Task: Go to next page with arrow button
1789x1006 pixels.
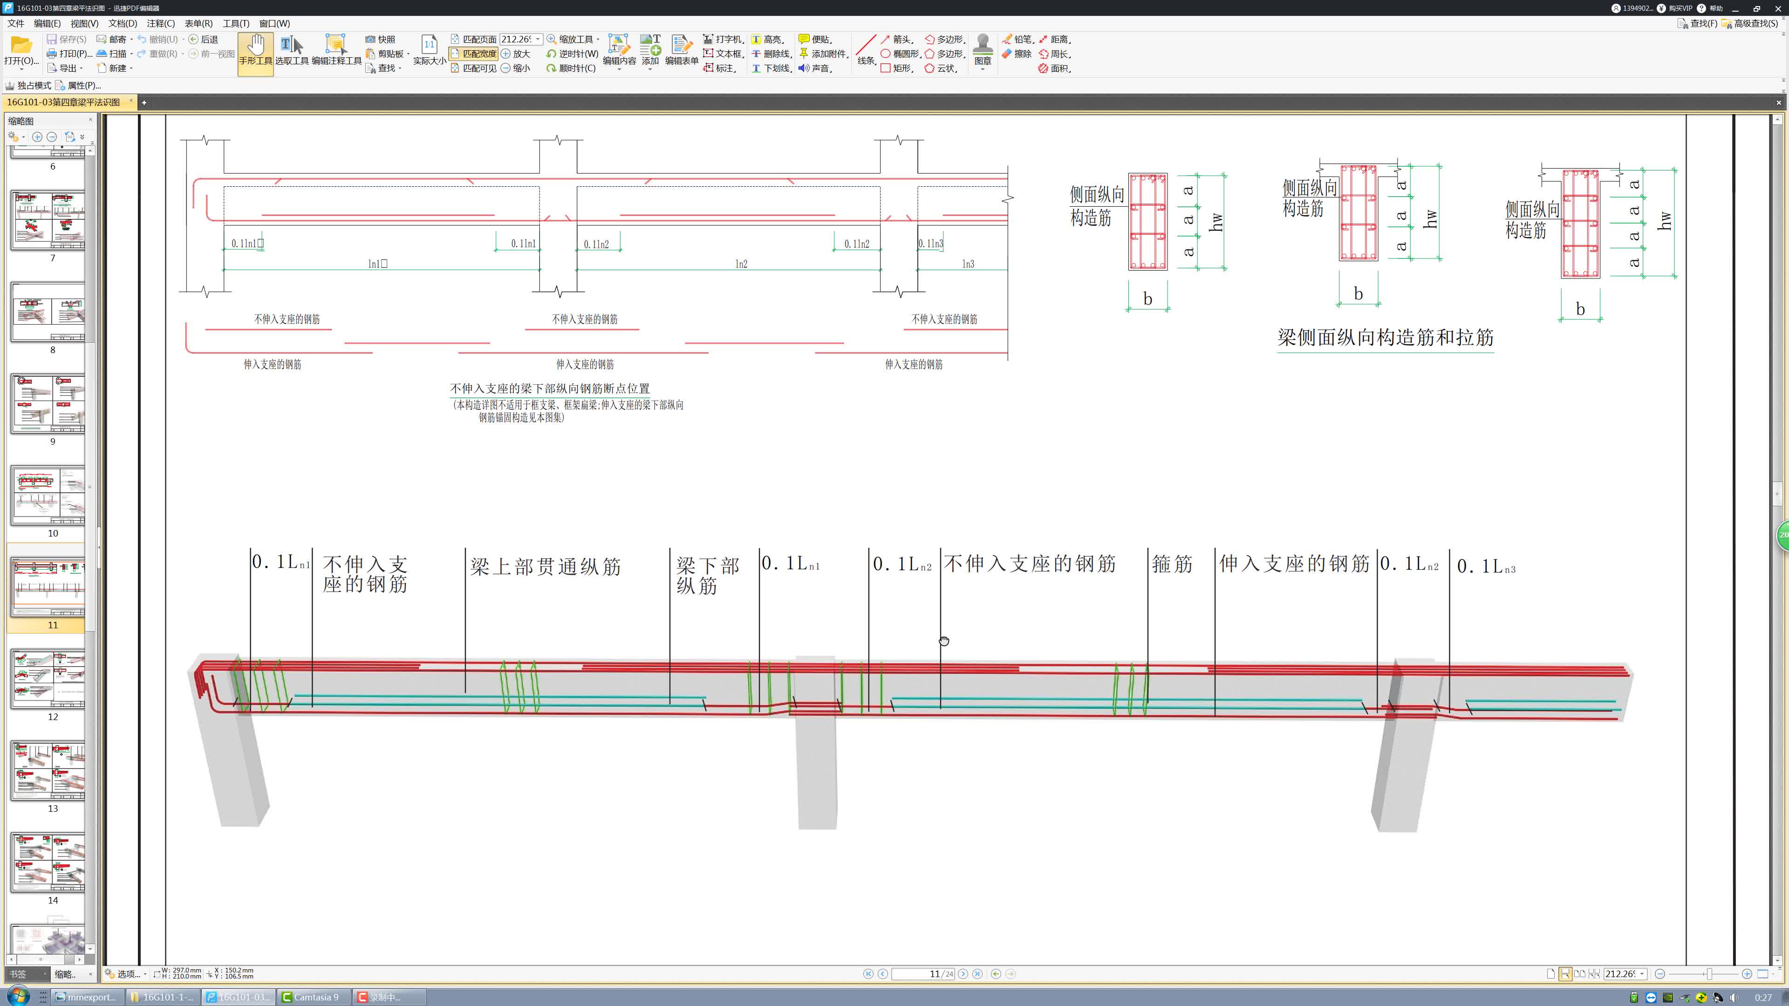Action: tap(963, 974)
